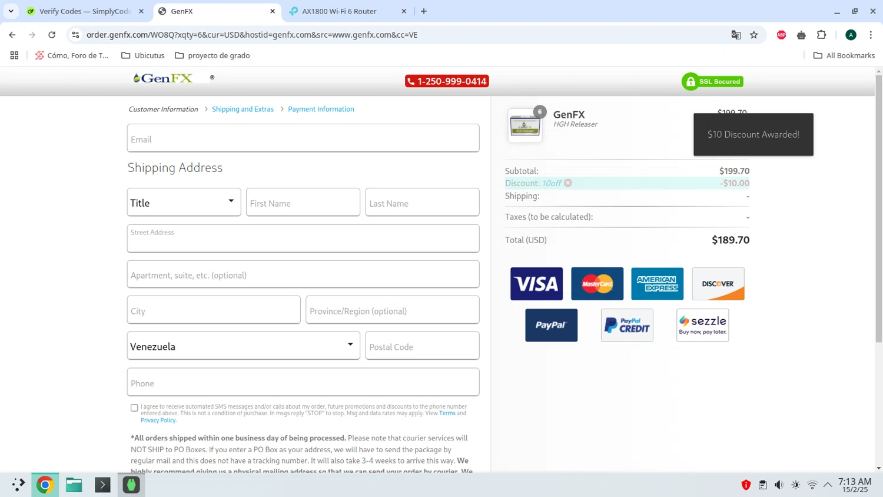This screenshot has height=497, width=883.
Task: Click the browser address bar URL
Action: point(252,35)
